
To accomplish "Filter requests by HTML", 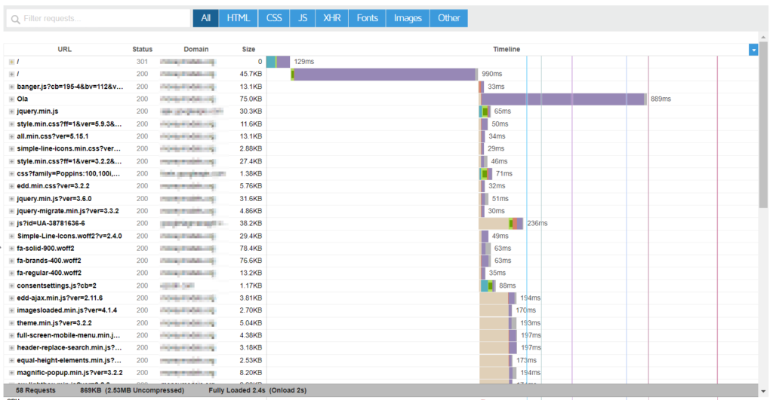I will [238, 18].
